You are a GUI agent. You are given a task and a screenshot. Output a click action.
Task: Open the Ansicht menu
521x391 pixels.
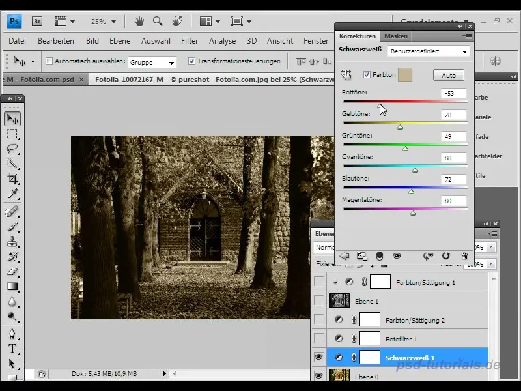pos(280,41)
